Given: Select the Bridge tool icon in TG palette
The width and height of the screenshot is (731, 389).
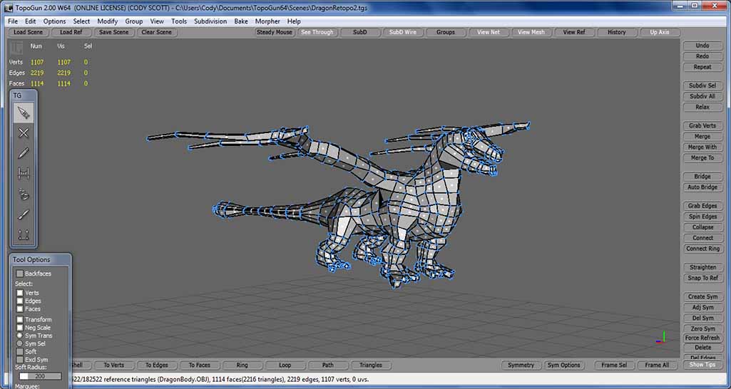Looking at the screenshot, I should [x=24, y=173].
